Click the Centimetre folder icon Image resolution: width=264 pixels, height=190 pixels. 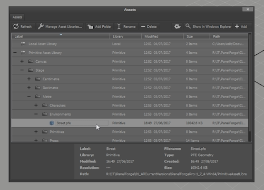(x=38, y=79)
